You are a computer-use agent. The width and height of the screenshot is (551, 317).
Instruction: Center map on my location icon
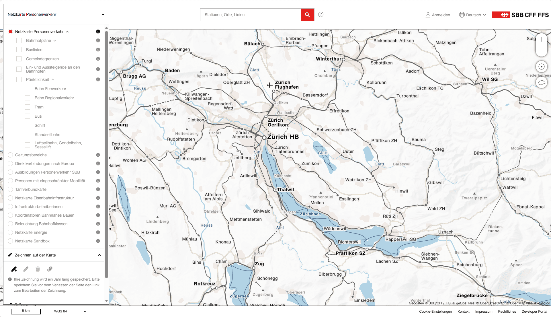click(x=541, y=67)
